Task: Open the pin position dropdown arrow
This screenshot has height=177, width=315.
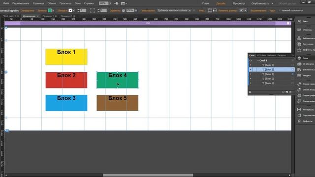Action: [x=246, y=10]
